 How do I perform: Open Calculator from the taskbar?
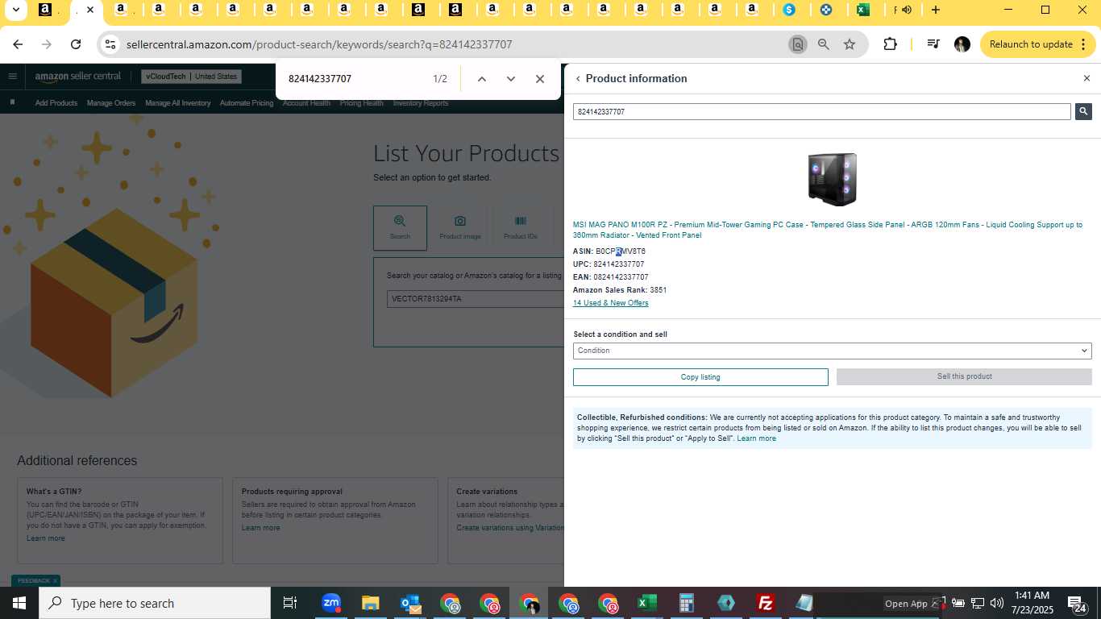coord(687,603)
